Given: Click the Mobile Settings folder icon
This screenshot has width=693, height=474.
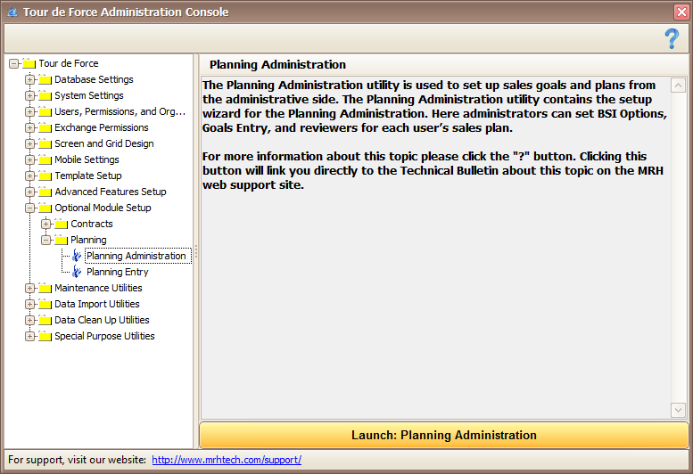Looking at the screenshot, I should 45,159.
